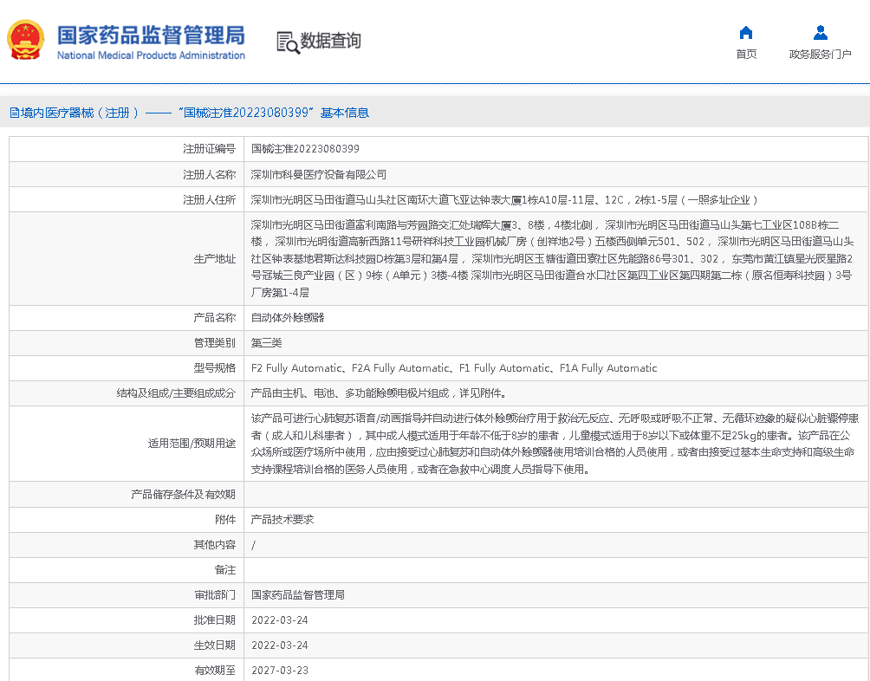Click the product name 自动体外除颤器
This screenshot has height=681, width=870.
[288, 318]
